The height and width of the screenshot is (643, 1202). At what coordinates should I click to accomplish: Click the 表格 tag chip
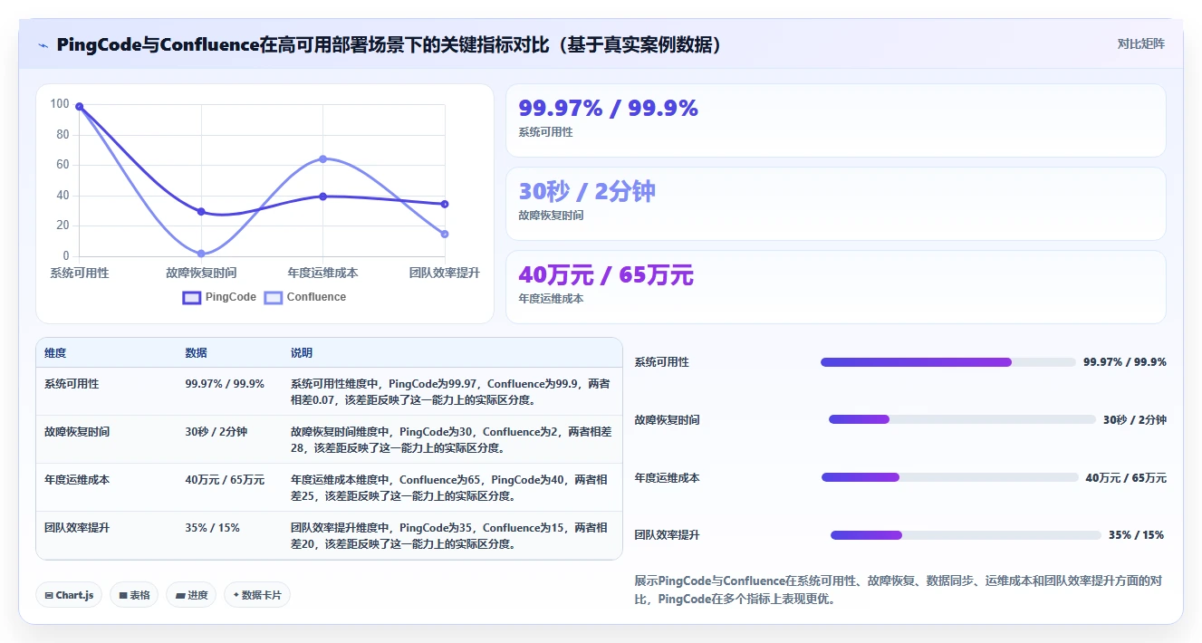click(x=134, y=595)
